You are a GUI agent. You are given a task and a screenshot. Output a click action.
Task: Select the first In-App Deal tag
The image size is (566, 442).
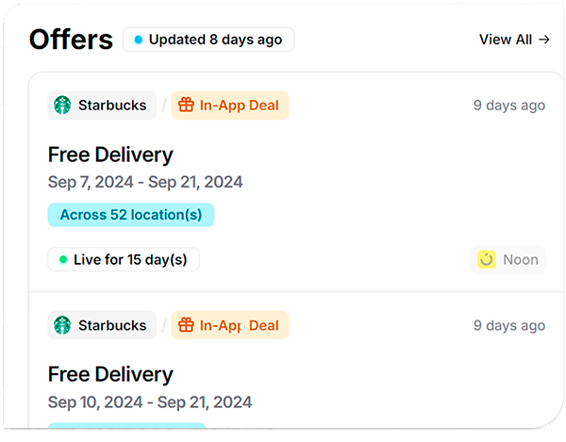[230, 106]
